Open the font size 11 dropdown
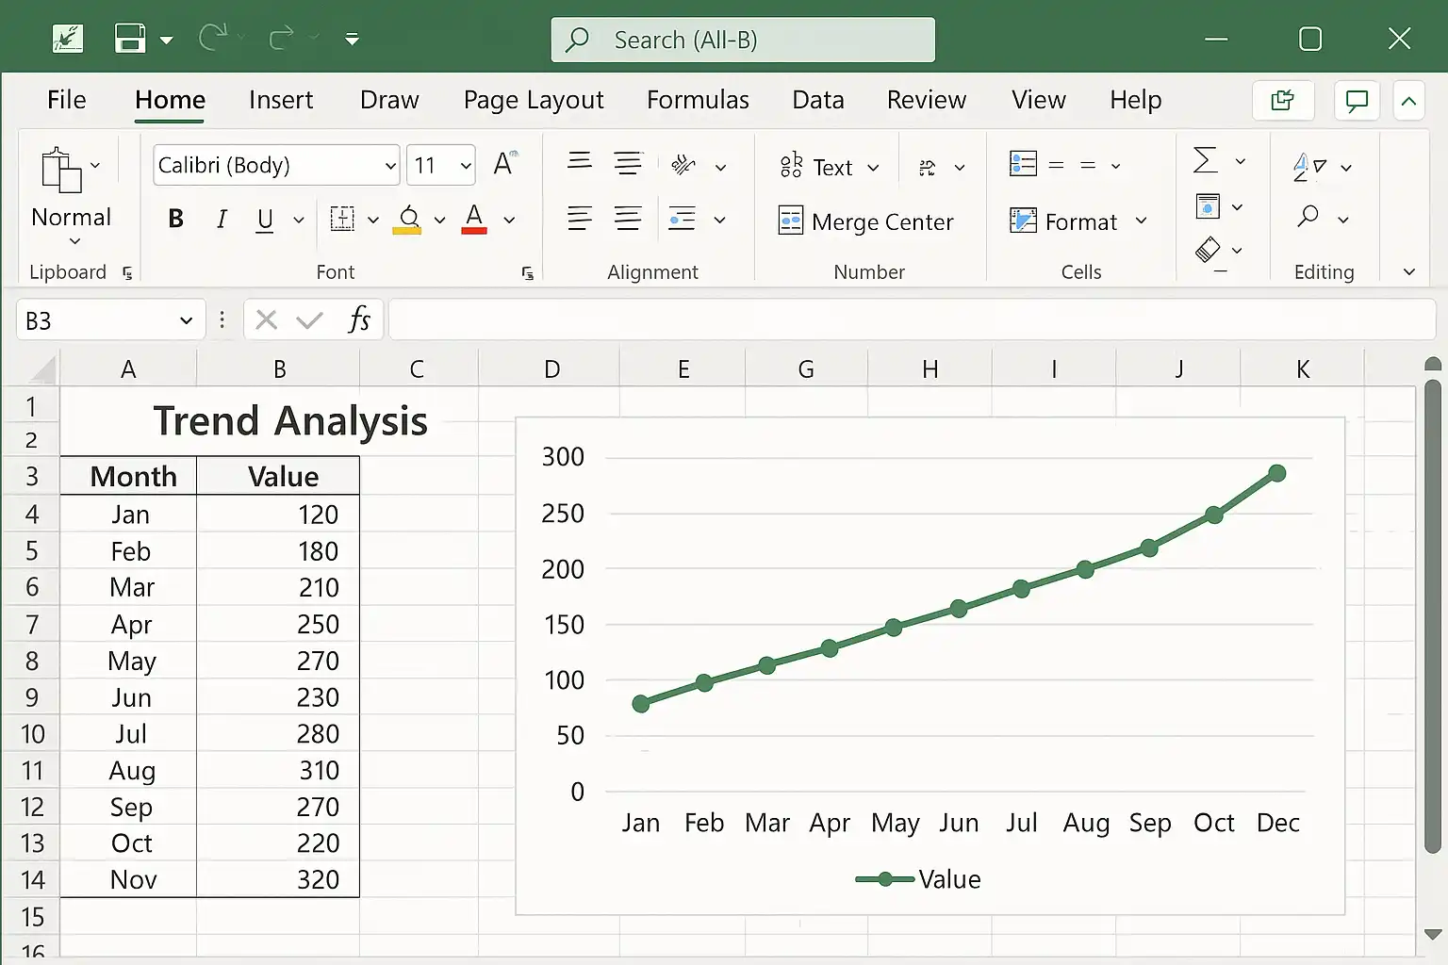 pyautogui.click(x=466, y=166)
